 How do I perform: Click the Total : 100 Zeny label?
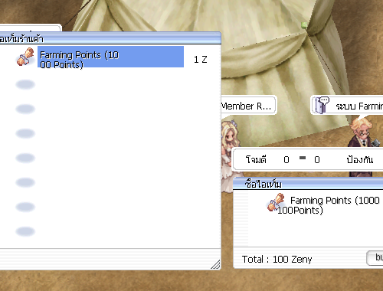[x=277, y=260]
